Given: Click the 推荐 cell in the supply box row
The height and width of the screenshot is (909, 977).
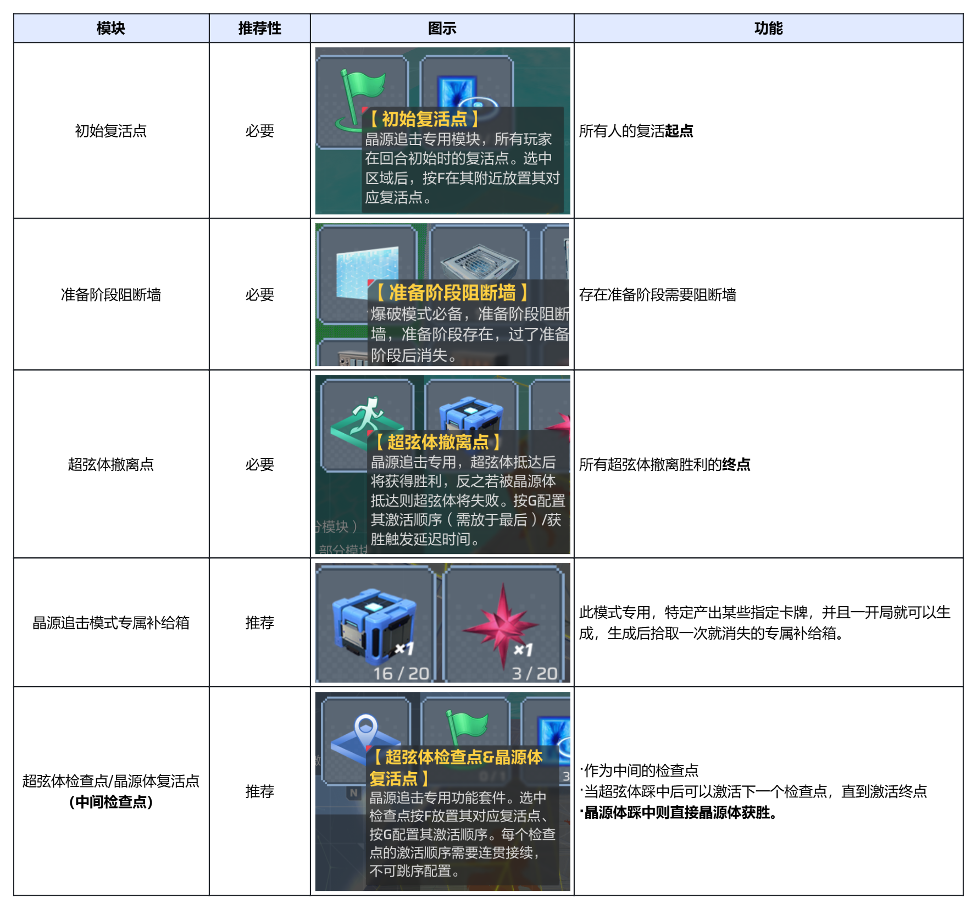Looking at the screenshot, I should point(259,623).
